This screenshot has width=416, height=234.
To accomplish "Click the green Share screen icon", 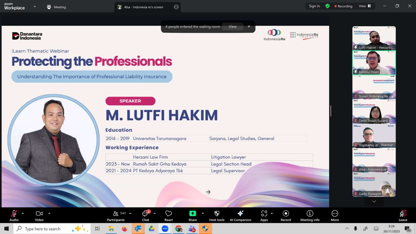I will (192, 213).
